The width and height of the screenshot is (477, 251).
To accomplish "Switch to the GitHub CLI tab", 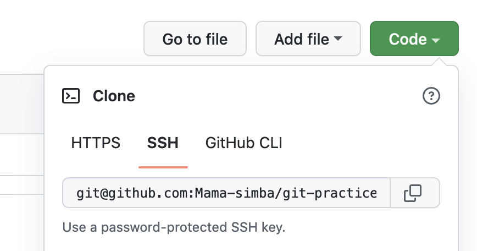I will coord(243,144).
